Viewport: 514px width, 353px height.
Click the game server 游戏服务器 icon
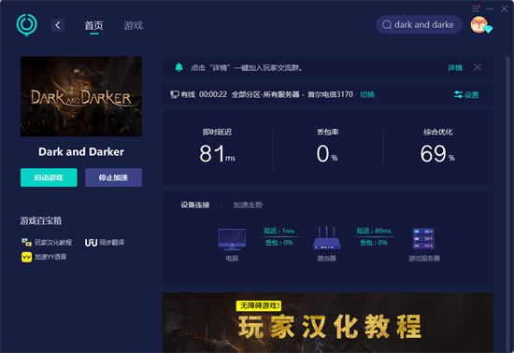[423, 239]
